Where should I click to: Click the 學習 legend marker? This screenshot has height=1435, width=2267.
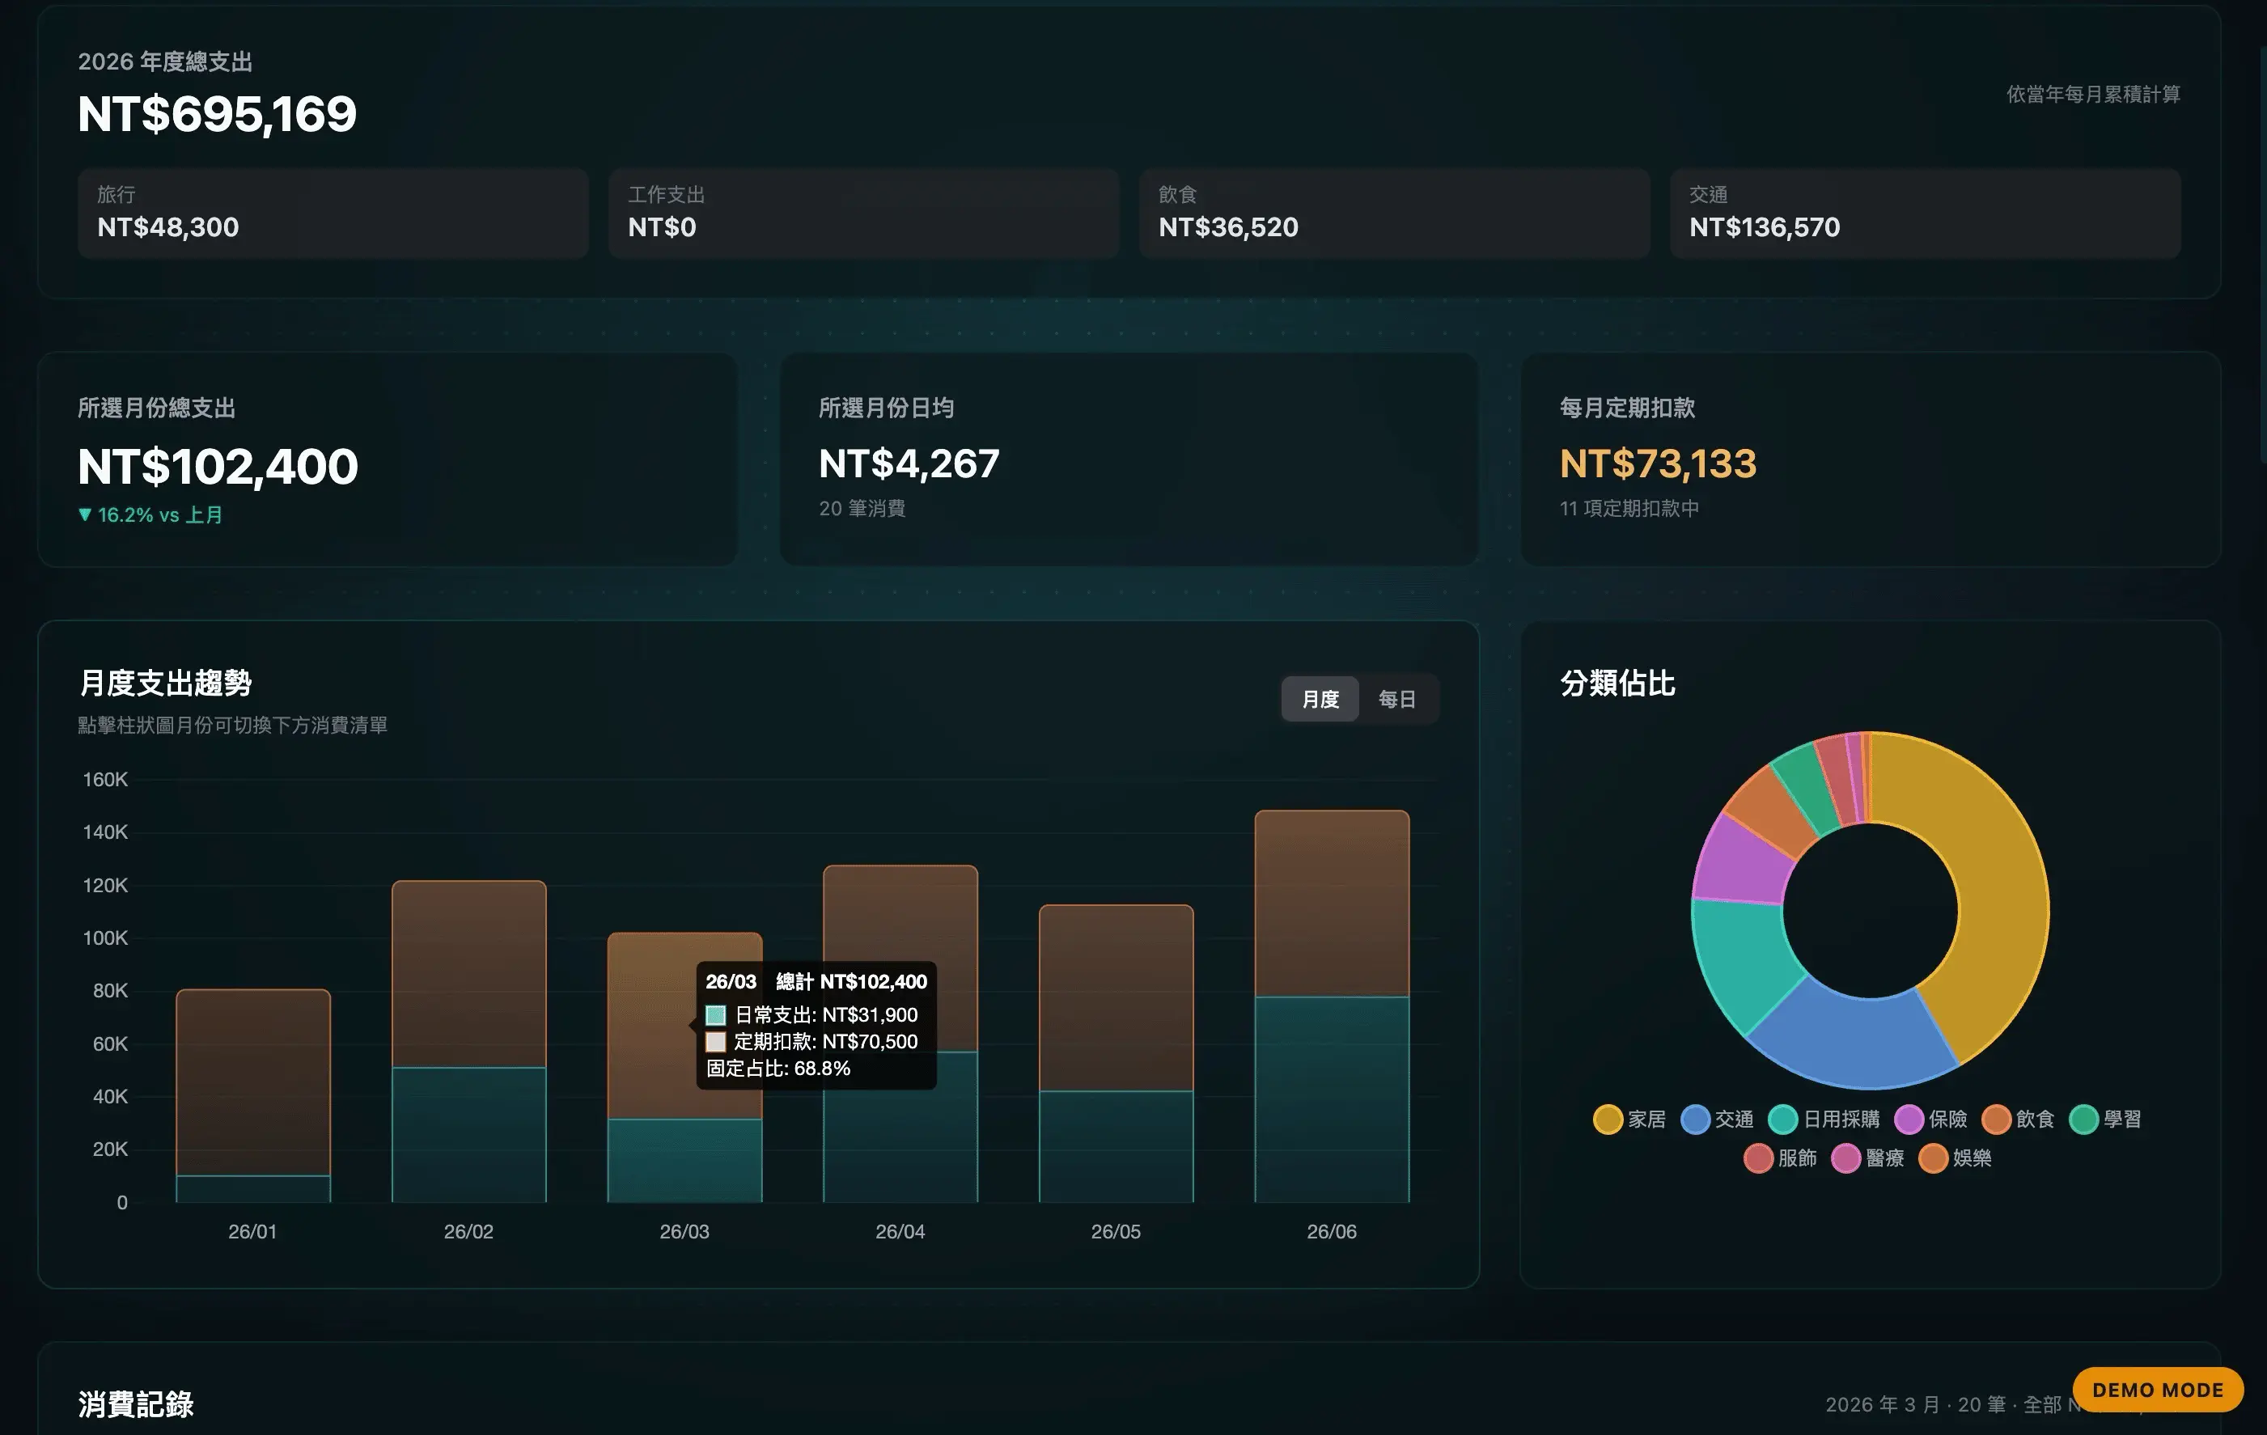coord(2083,1119)
